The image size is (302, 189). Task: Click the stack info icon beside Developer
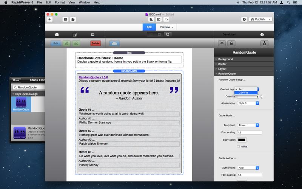(262, 35)
